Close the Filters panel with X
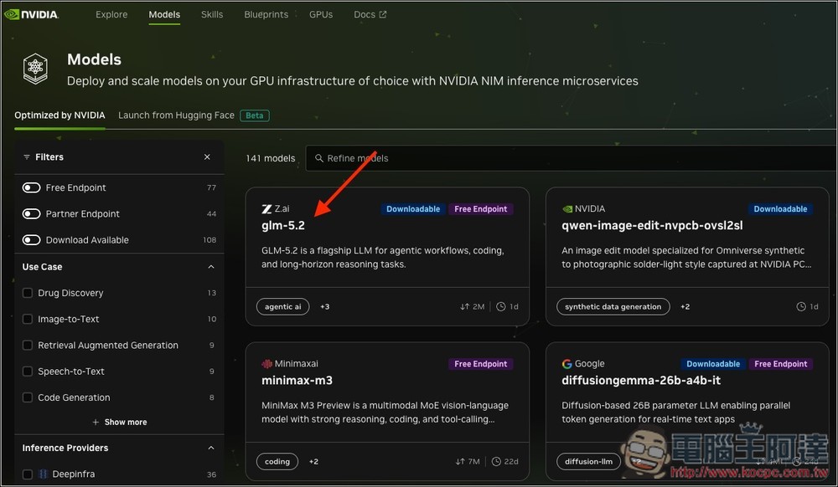 coord(207,156)
